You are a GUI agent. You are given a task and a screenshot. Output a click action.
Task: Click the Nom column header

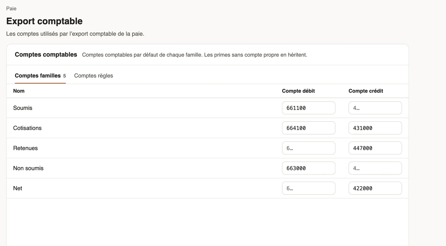point(19,91)
